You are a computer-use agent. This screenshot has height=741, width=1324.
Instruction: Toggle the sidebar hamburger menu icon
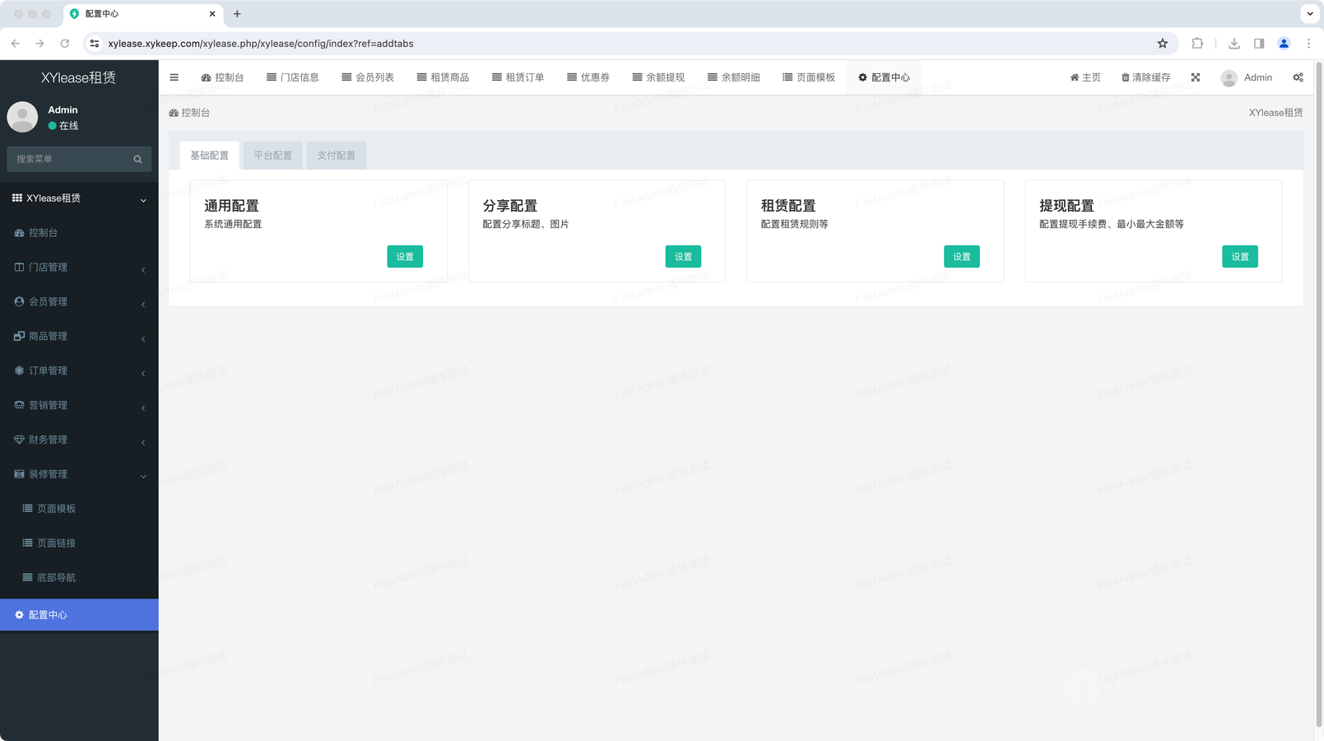tap(174, 77)
